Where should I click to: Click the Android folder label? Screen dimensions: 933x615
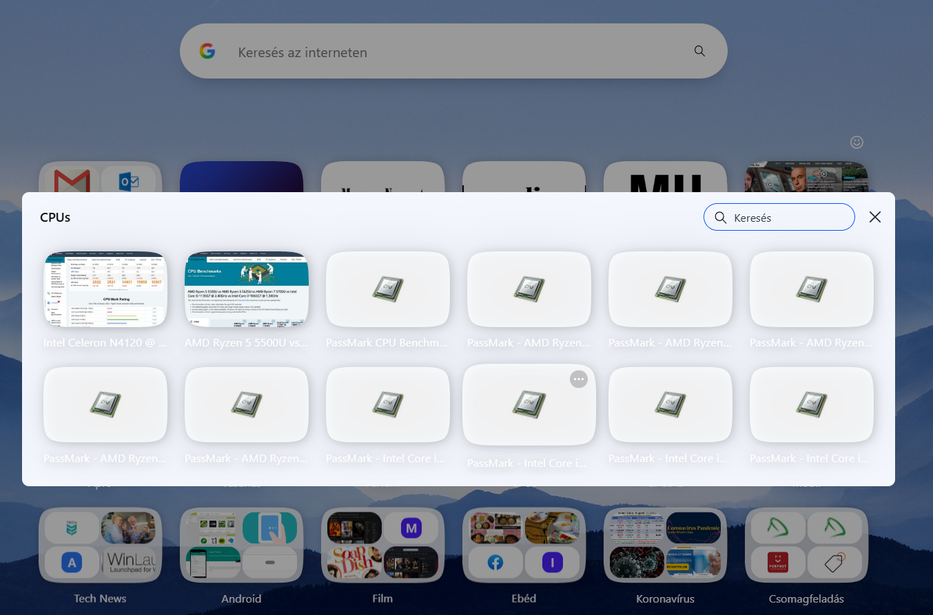(241, 598)
